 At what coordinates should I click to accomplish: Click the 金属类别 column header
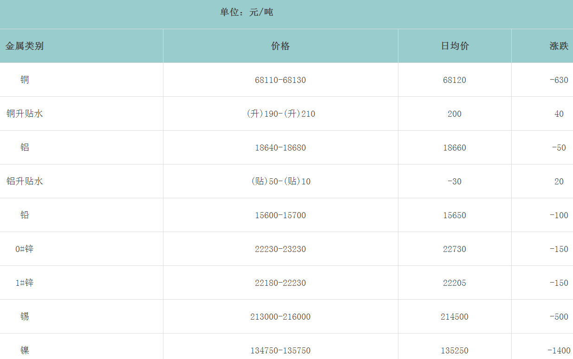click(x=25, y=46)
